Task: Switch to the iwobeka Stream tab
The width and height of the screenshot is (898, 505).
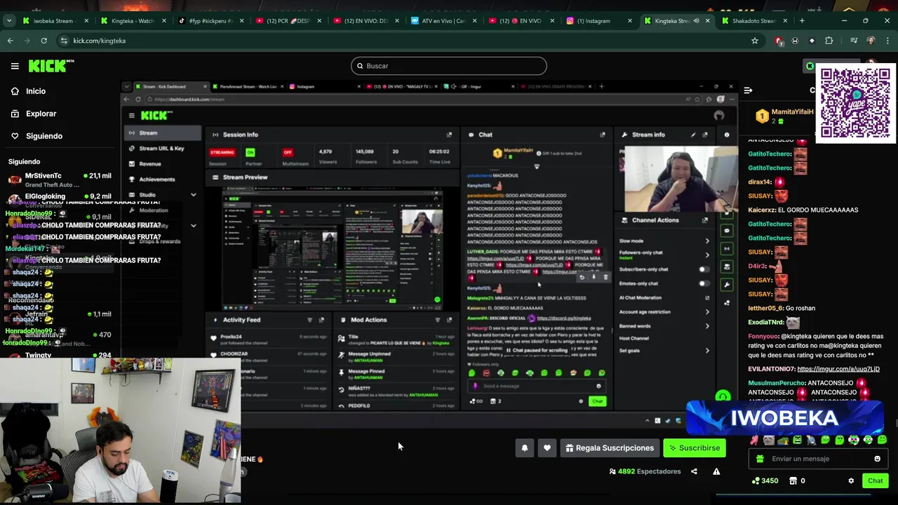Action: pyautogui.click(x=54, y=21)
